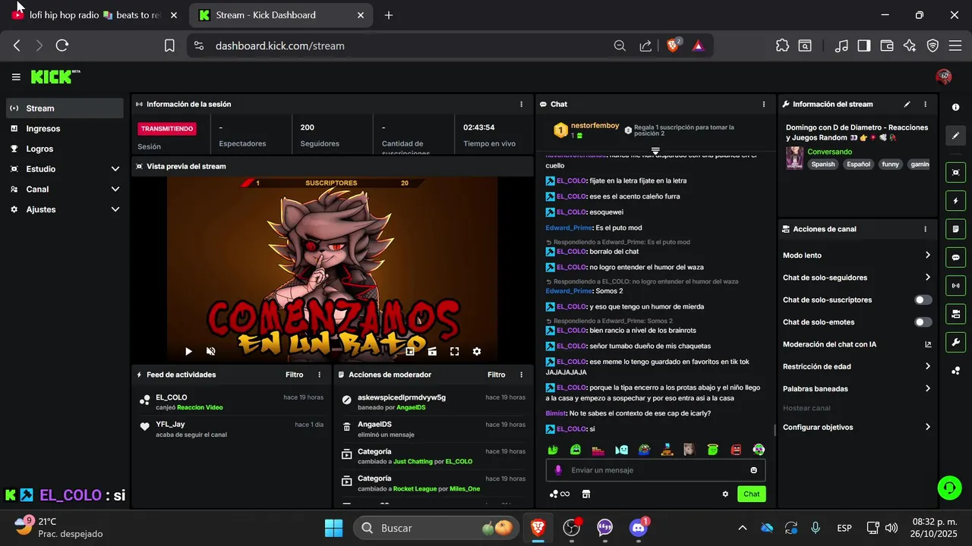Viewport: 972px width, 546px height.
Task: Open chat settings gear icon
Action: 725,494
